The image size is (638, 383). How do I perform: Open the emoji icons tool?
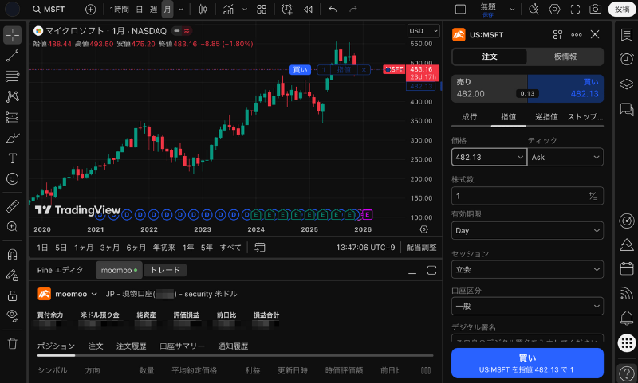pyautogui.click(x=13, y=178)
